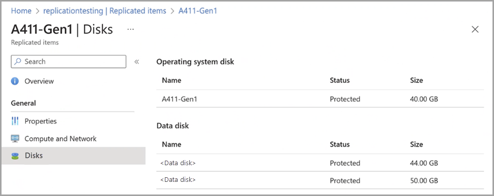Click the Properties bars icon
This screenshot has width=494, height=196.
coord(15,121)
